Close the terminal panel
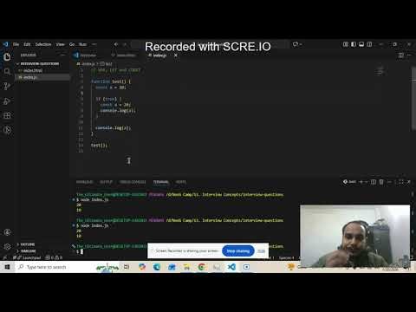Image resolution: width=416 pixels, height=312 pixels. [x=409, y=182]
